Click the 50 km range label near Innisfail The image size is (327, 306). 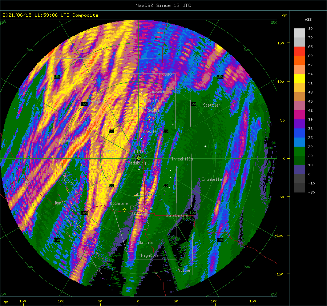[x=166, y=131]
